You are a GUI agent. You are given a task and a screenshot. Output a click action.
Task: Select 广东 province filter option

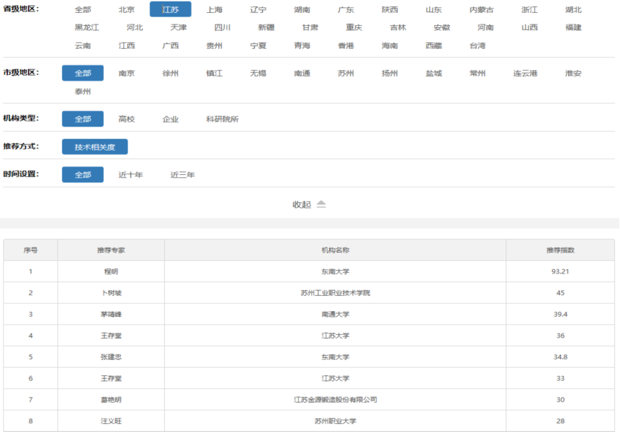346,10
